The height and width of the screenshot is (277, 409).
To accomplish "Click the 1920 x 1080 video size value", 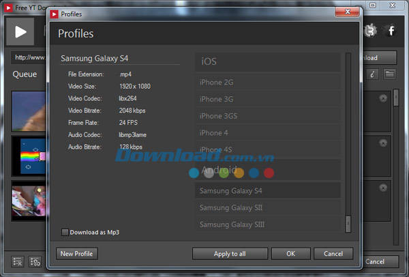I will 135,87.
